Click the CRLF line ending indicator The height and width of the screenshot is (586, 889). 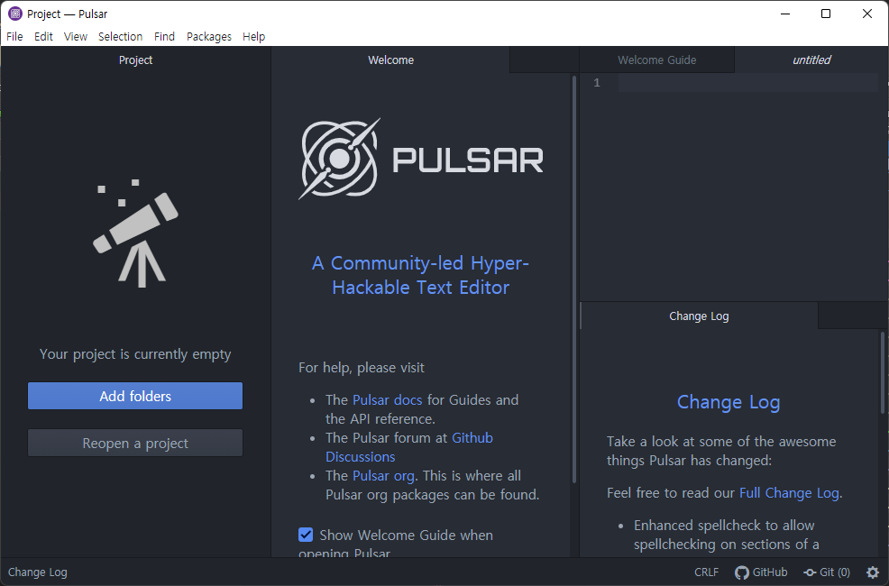pos(707,572)
